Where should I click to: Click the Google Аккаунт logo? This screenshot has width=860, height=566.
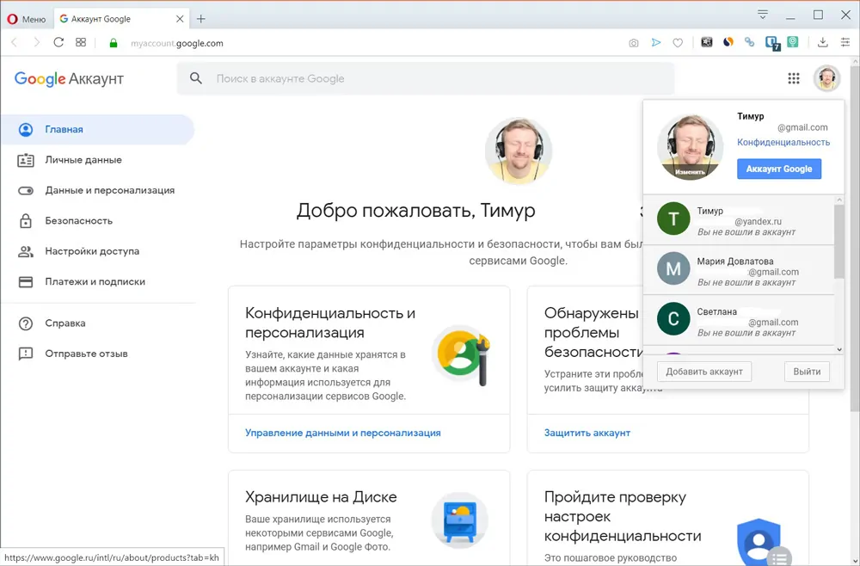click(x=69, y=79)
